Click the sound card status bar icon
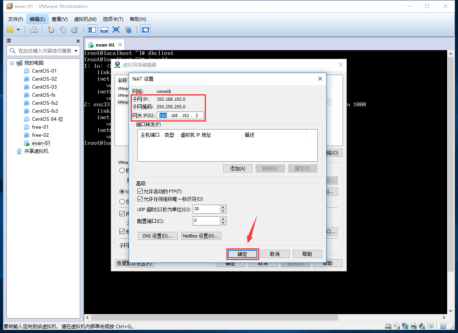This screenshot has width=458, height=333. (x=422, y=326)
